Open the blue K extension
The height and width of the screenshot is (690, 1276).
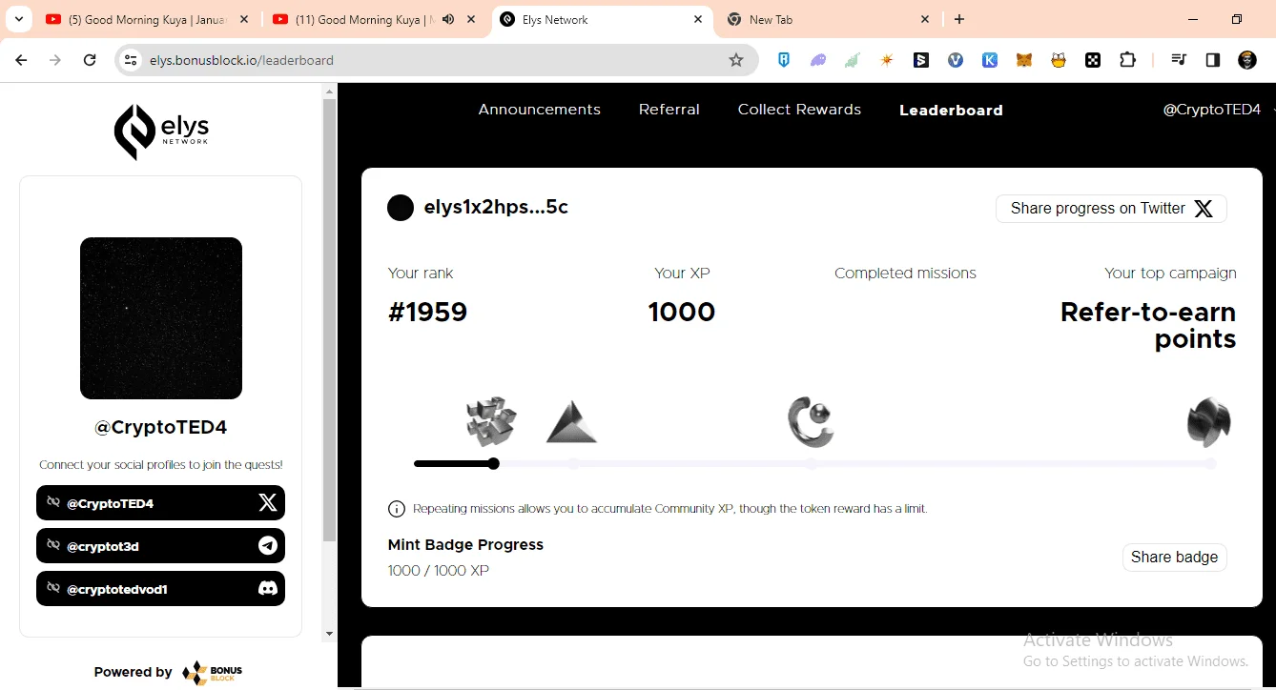[990, 60]
